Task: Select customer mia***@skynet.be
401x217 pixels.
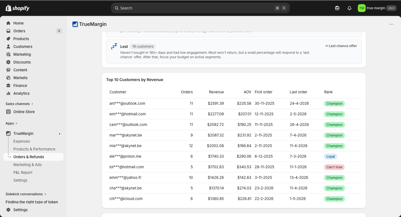Action: (x=125, y=146)
